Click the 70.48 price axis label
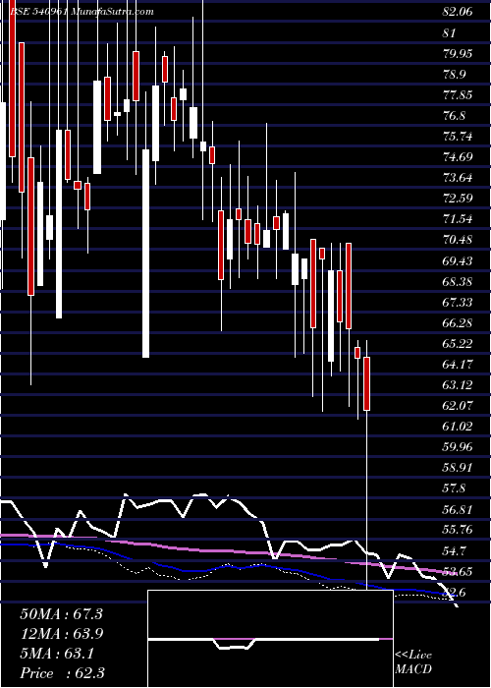Image resolution: width=491 pixels, height=688 pixels. coord(458,240)
